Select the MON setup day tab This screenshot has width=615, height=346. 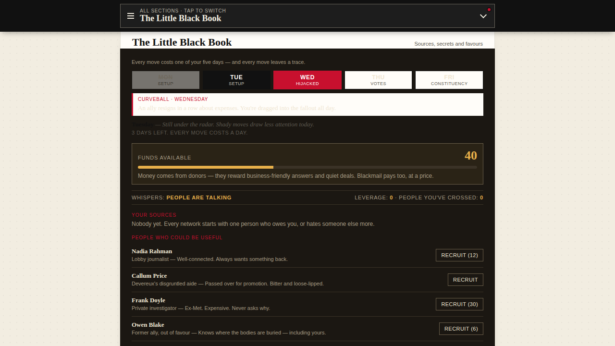coord(166,80)
